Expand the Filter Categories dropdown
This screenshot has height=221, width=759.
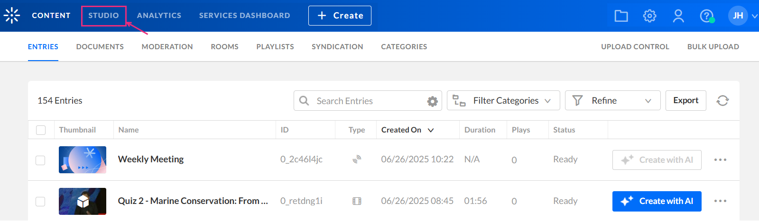pyautogui.click(x=503, y=101)
